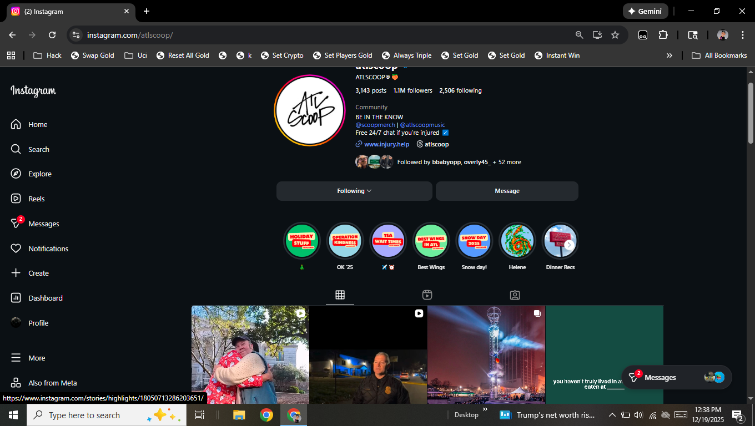
Task: Open the @atlscoopmusic mention link
Action: tap(422, 125)
